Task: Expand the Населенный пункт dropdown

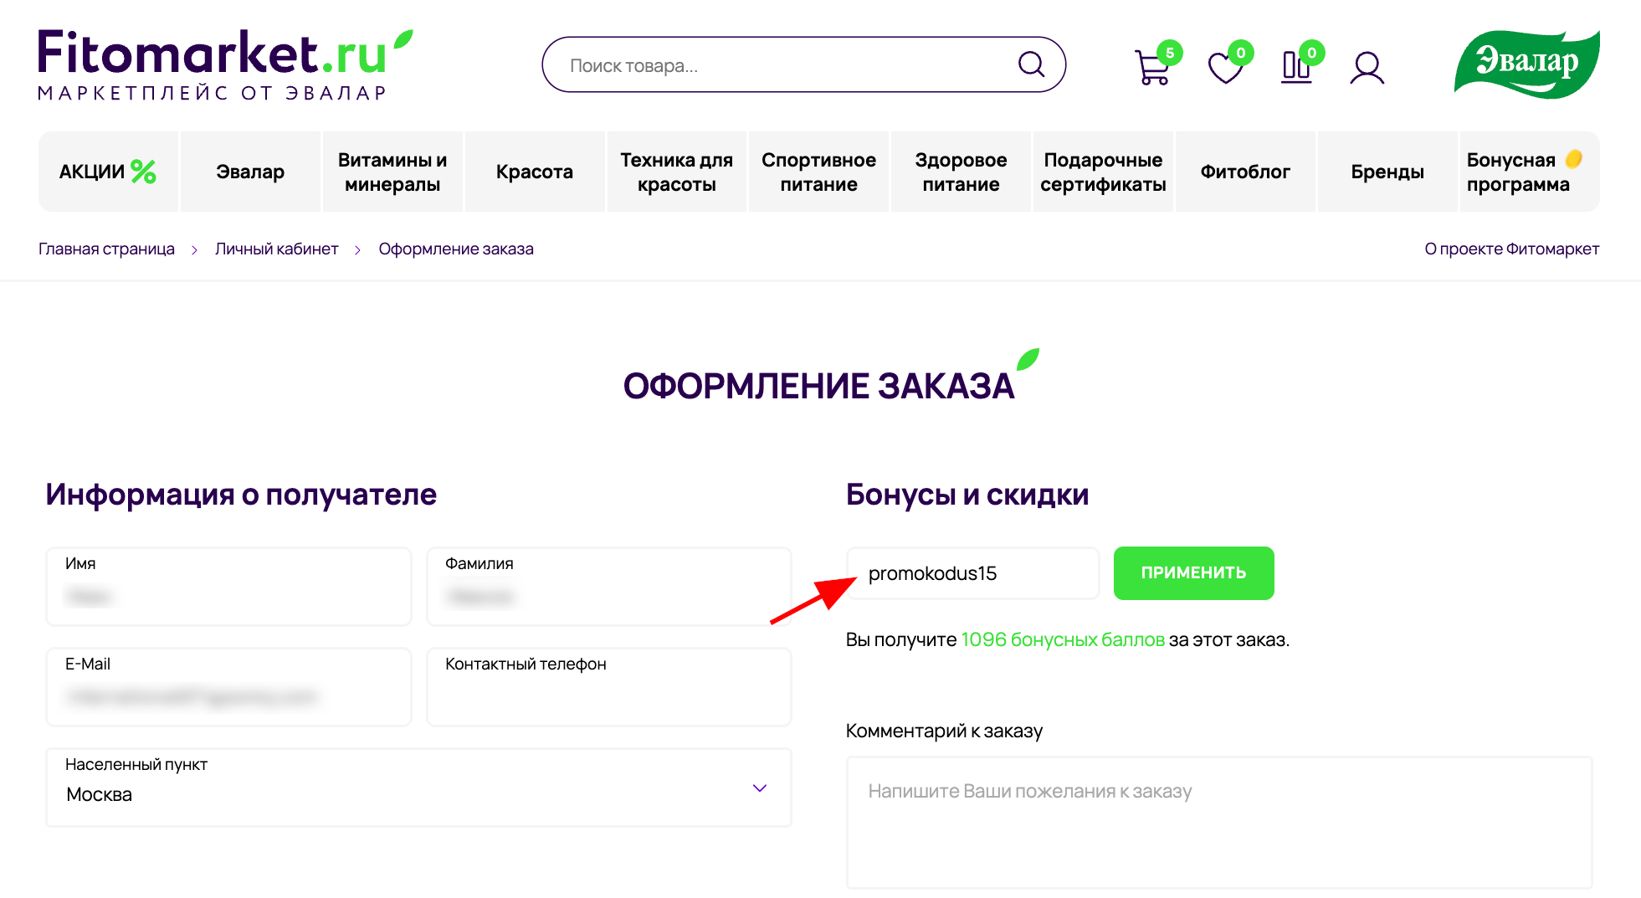Action: 759,788
